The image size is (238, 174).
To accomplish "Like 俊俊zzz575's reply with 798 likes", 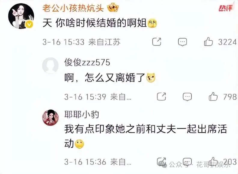I will coord(213,97).
